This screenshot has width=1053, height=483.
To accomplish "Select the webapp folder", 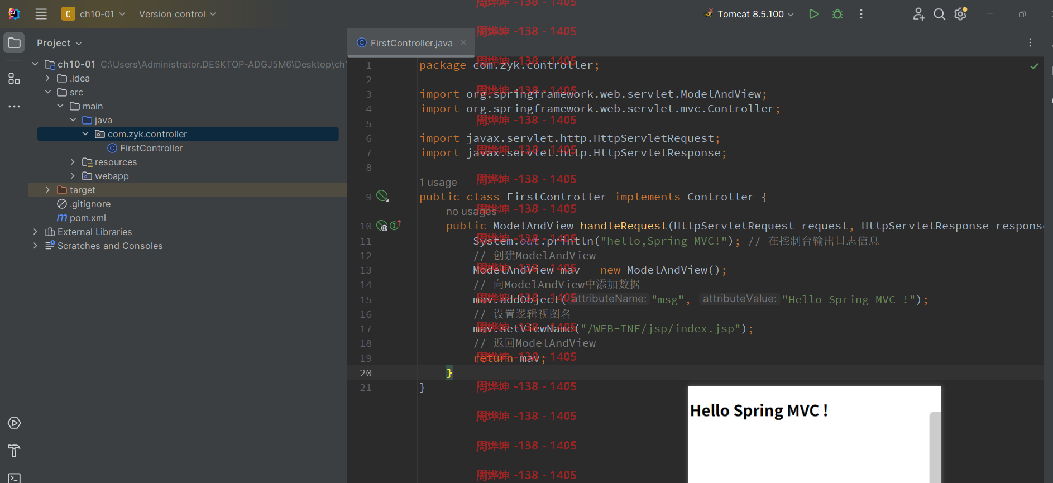I will tap(106, 176).
